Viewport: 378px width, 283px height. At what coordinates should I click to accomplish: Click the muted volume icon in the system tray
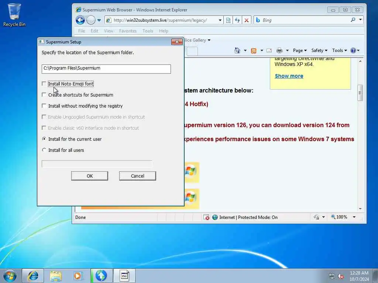click(341, 276)
